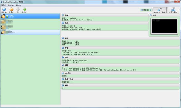Click the 预览 (Preview) section icon
This screenshot has height=108, width=181.
pyautogui.click(x=151, y=15)
